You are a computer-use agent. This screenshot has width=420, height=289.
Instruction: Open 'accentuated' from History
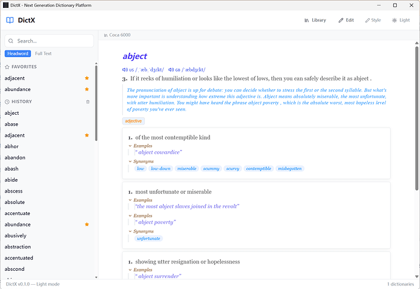pyautogui.click(x=19, y=258)
